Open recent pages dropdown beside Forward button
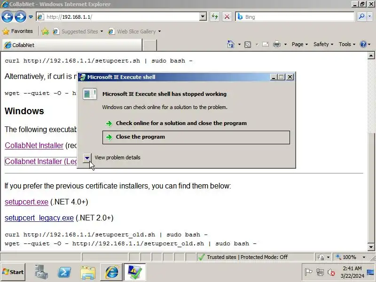Image resolution: width=376 pixels, height=282 pixels. tap(31, 17)
